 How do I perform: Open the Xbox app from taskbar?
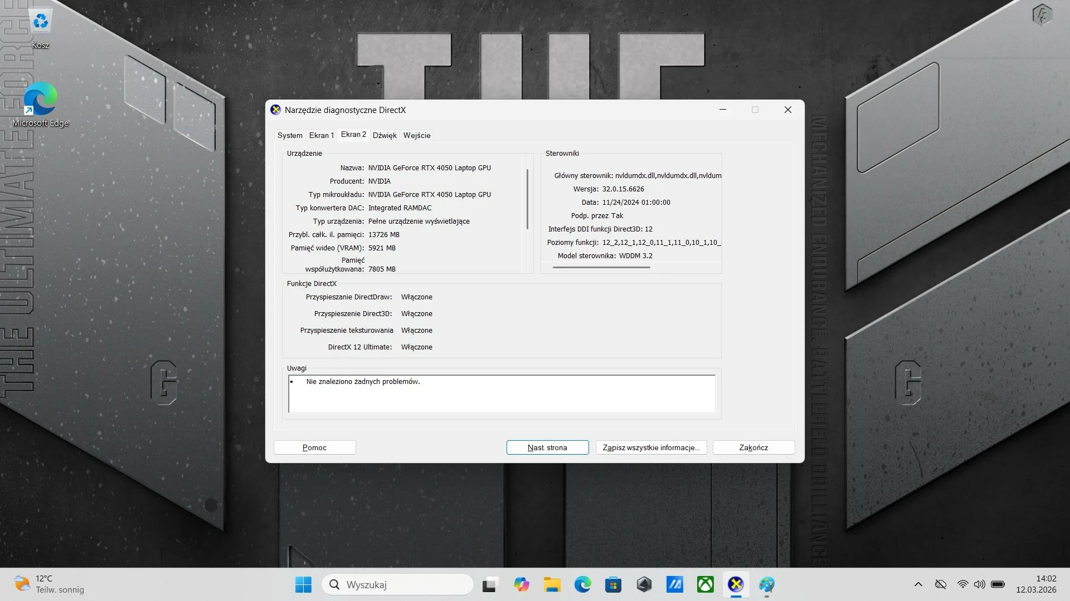[x=705, y=584]
